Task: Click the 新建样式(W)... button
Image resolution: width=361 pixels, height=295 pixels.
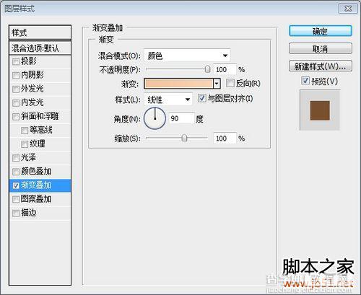Action: tap(321, 66)
